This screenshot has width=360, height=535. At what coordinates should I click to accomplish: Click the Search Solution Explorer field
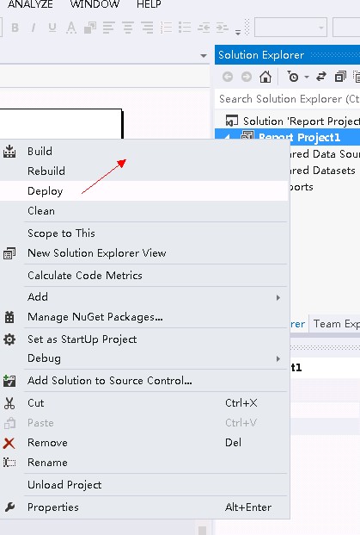(x=289, y=99)
